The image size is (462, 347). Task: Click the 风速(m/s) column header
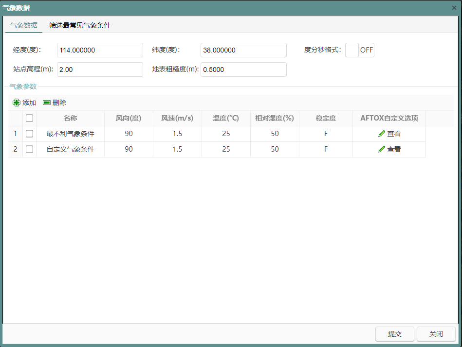[x=177, y=118]
